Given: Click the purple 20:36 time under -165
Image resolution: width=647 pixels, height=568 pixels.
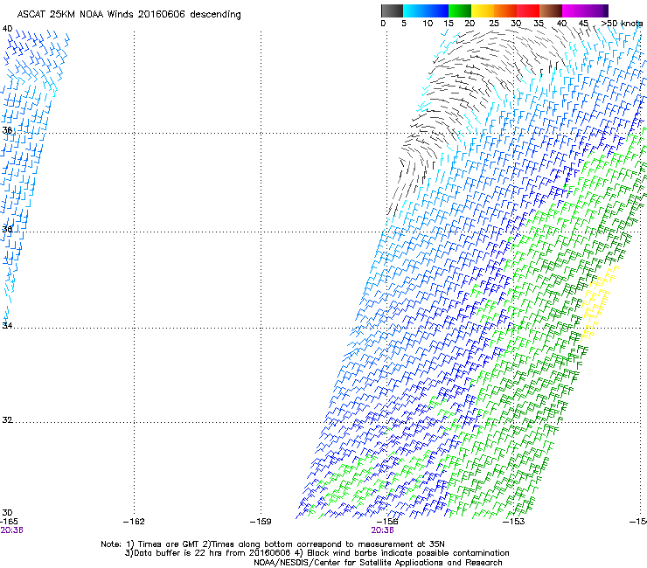Looking at the screenshot, I should click(x=11, y=530).
